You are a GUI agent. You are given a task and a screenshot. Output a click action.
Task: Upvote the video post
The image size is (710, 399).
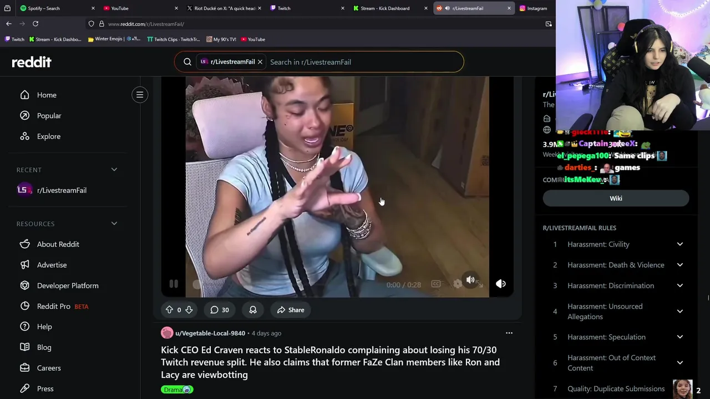(169, 310)
